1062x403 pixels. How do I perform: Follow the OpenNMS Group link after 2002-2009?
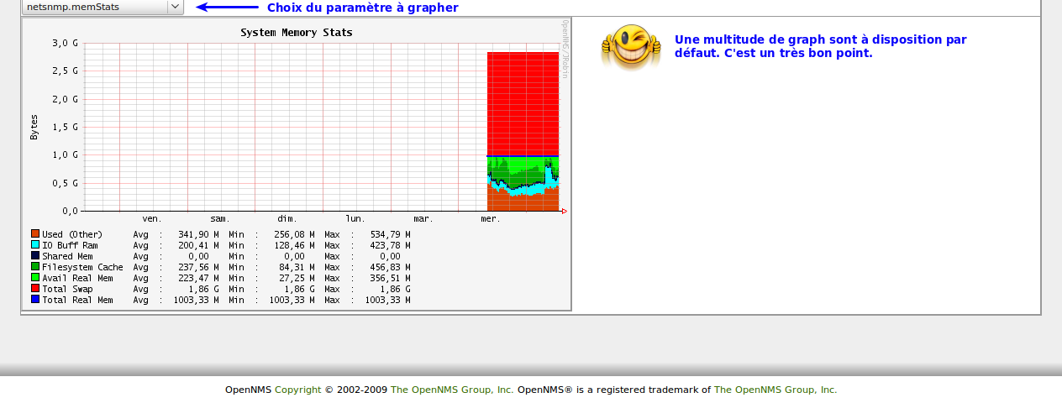pyautogui.click(x=452, y=390)
